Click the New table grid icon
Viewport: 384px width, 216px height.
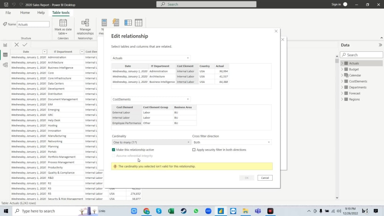(138, 23)
